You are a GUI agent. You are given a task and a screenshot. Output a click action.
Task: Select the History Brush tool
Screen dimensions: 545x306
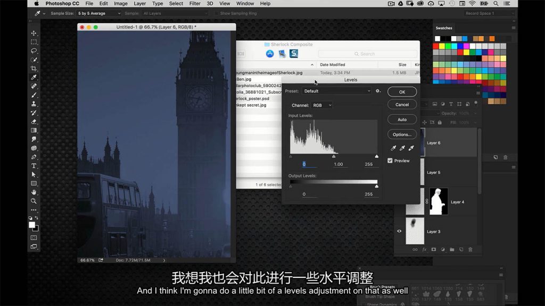coord(34,113)
